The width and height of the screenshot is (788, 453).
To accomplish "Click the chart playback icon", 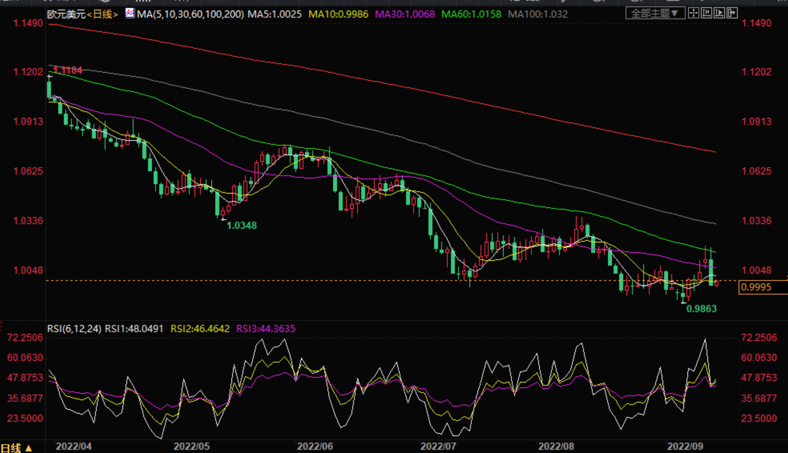I will coord(719,13).
